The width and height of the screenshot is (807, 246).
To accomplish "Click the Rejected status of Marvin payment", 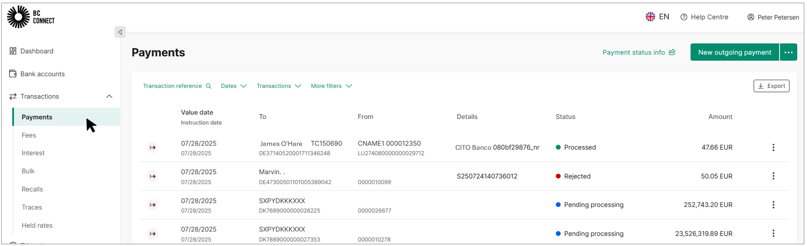I will tap(573, 176).
